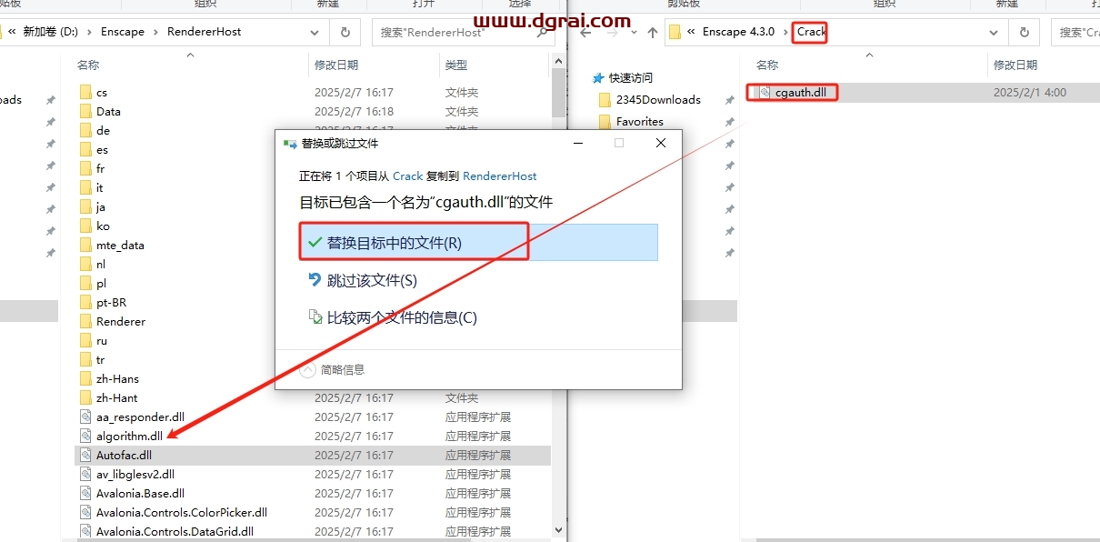Select the zh-Hant folder
The image size is (1100, 542).
(x=116, y=397)
